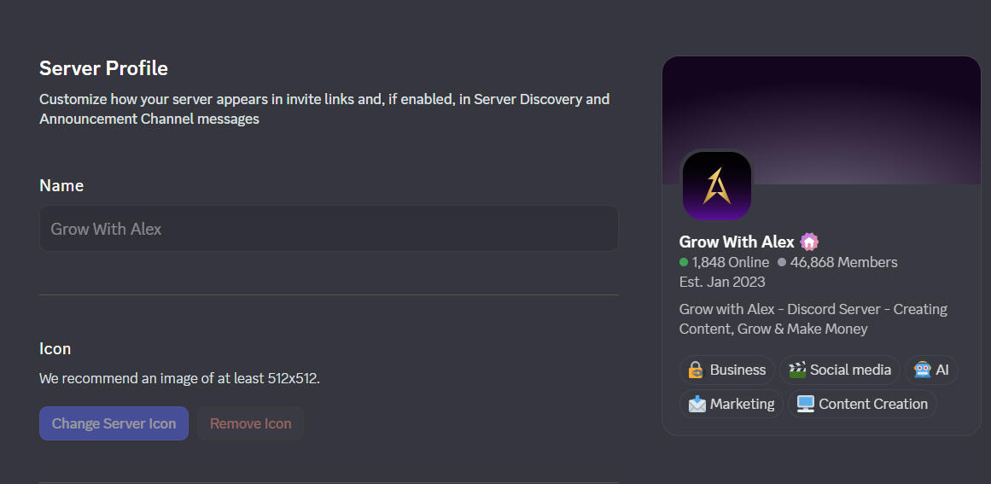Click the Business tag's lock icon
Viewport: 991px width, 484px height.
(697, 370)
